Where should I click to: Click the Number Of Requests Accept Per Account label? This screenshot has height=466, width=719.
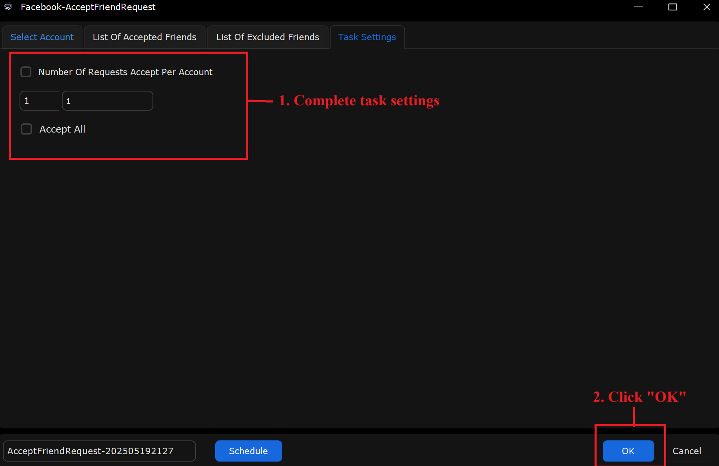(x=125, y=72)
